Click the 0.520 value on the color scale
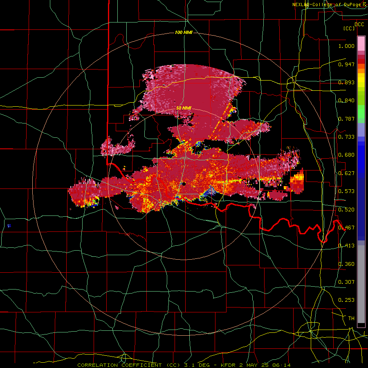Image resolution: width=368 pixels, height=368 pixels. click(x=346, y=210)
